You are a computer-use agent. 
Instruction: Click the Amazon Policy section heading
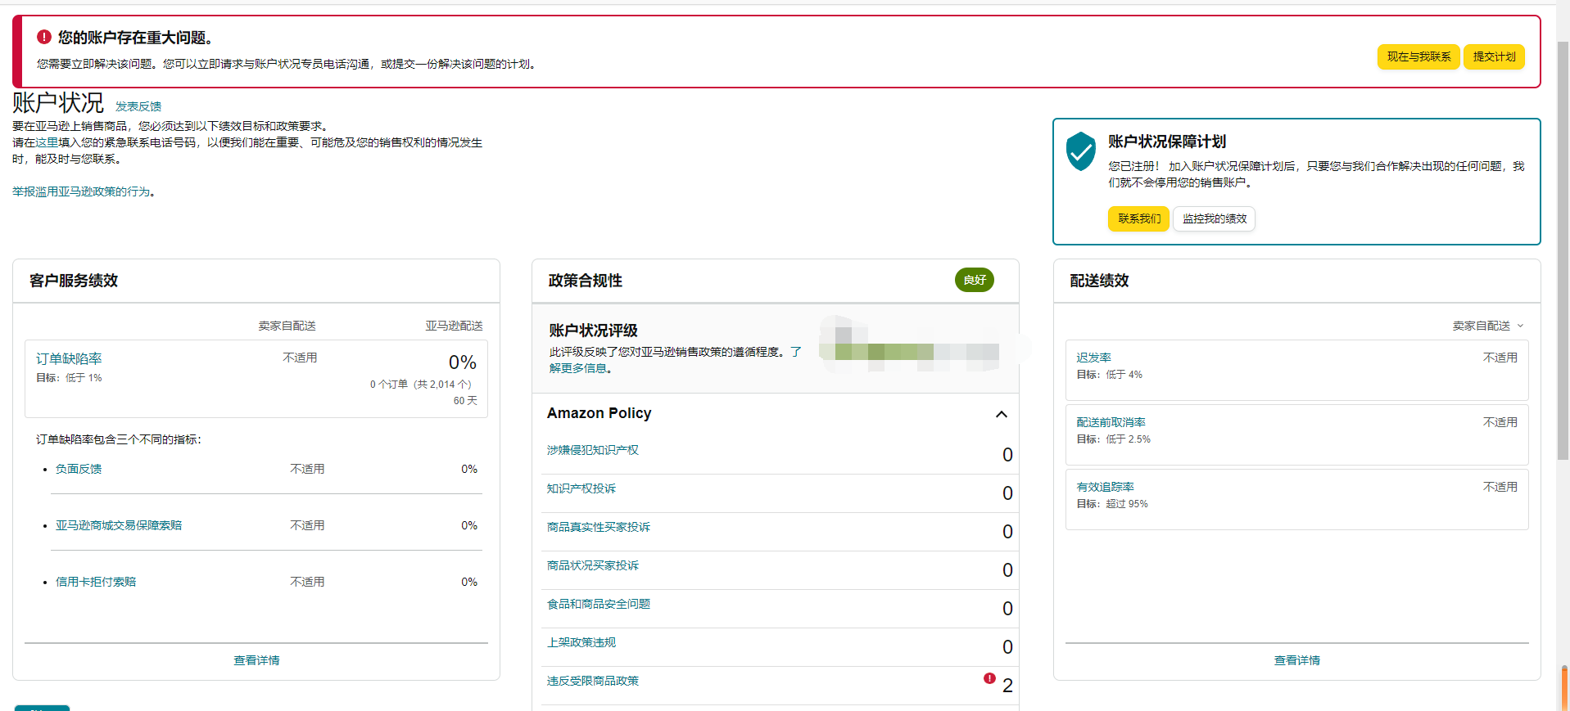pos(599,413)
